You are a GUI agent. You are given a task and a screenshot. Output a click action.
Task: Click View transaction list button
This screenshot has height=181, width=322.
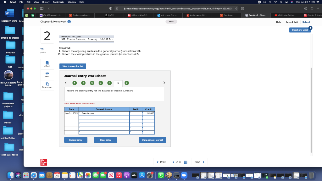coord(73,66)
